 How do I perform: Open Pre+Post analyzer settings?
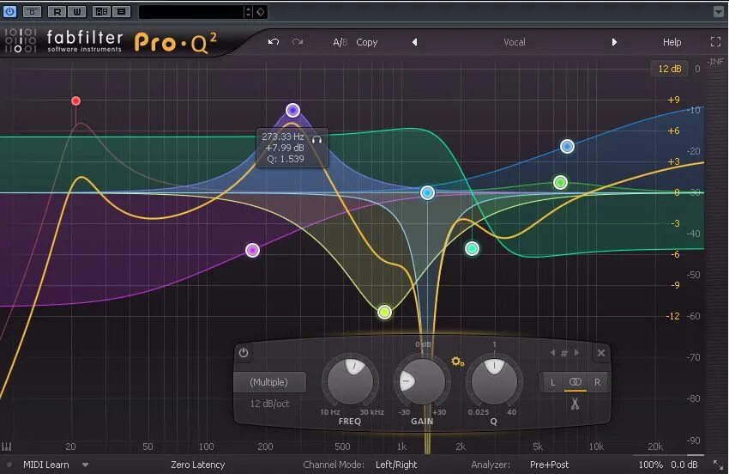549,465
